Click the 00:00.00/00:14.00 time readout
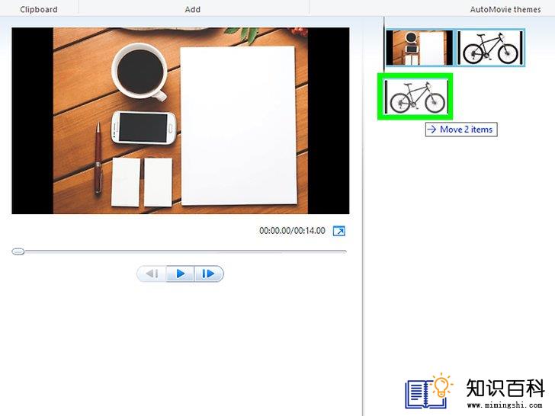The height and width of the screenshot is (416, 555). point(292,231)
